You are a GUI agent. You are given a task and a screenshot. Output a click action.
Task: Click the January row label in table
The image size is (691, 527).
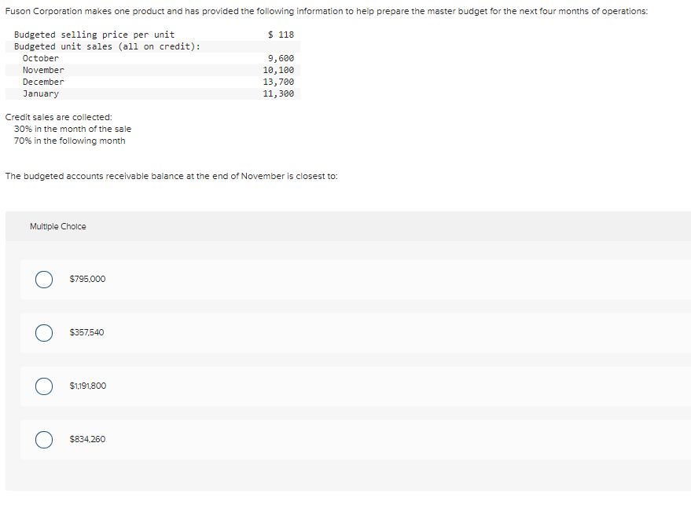tap(41, 93)
